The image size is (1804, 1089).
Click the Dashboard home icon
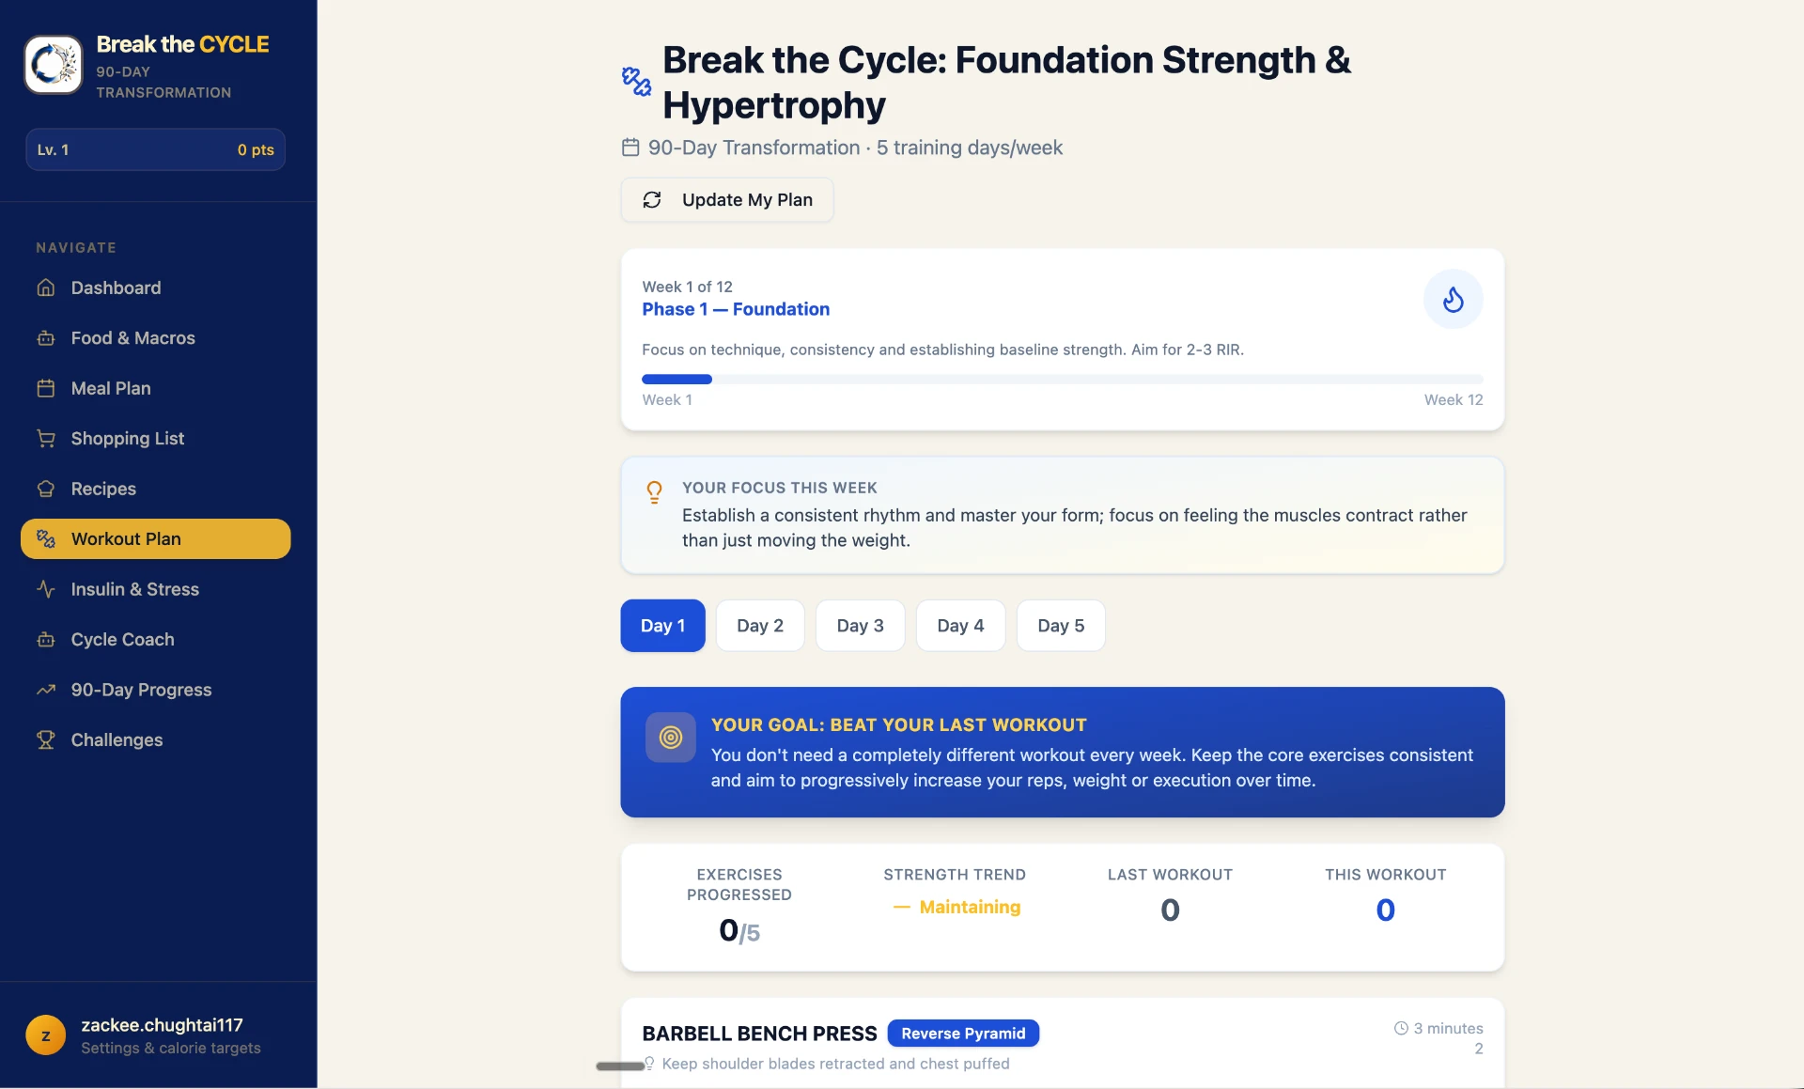coord(45,288)
